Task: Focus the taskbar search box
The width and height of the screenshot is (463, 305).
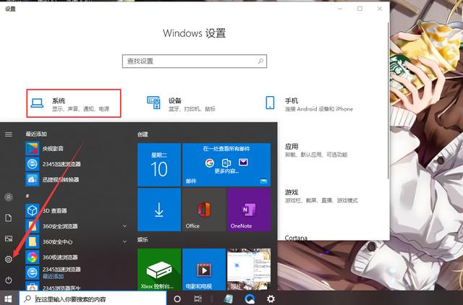Action: pyautogui.click(x=93, y=298)
